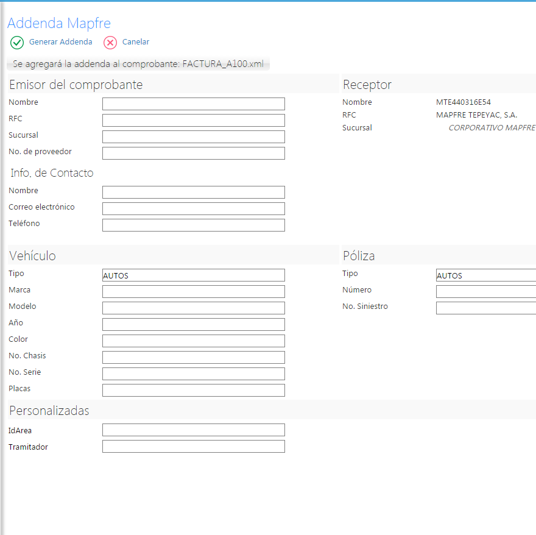
Task: Select the Emisor RFC text box
Action: tap(193, 121)
